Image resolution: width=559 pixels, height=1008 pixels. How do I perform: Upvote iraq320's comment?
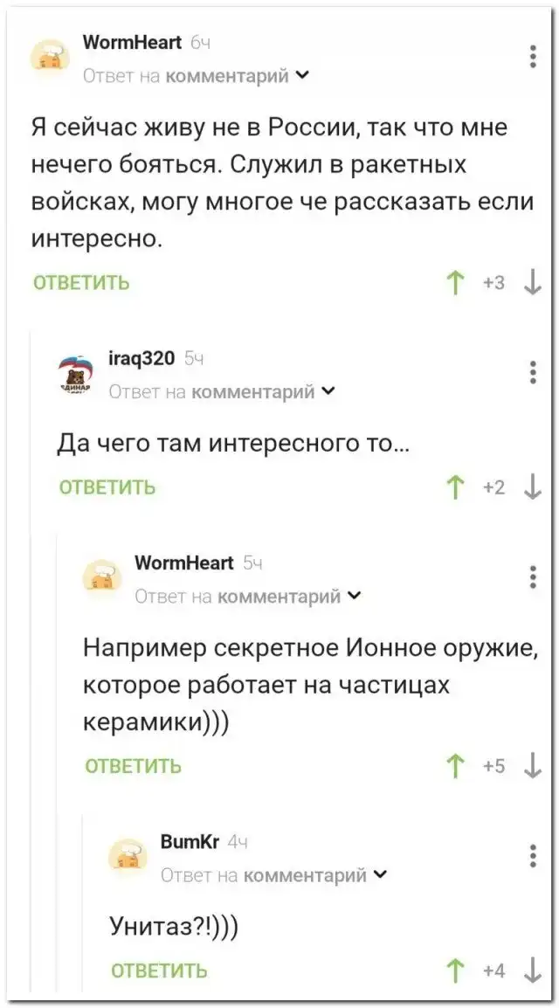pos(453,487)
